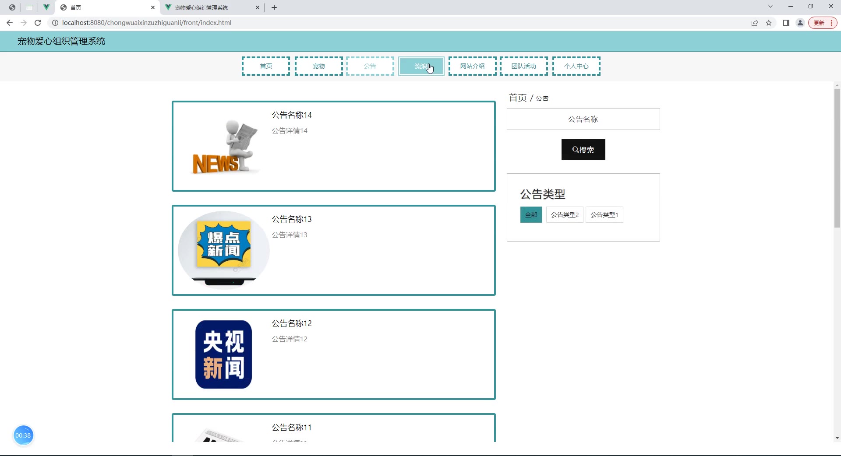Open the NEWS figure thumbnail of 公告名称14

(x=224, y=146)
